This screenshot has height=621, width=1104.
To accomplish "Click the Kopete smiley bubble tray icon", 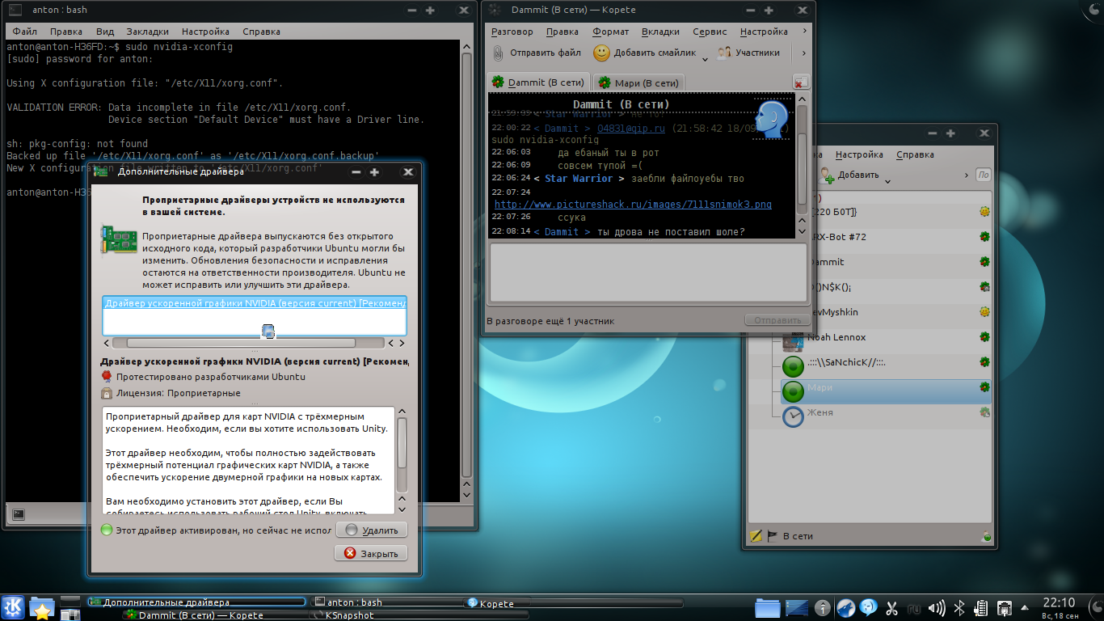I will point(869,608).
